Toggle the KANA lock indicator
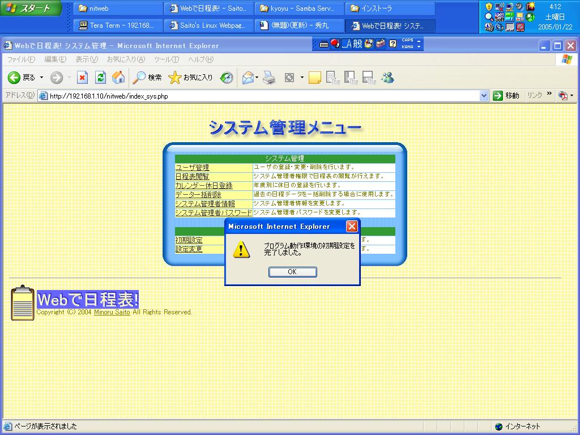580x435 pixels. point(407,47)
